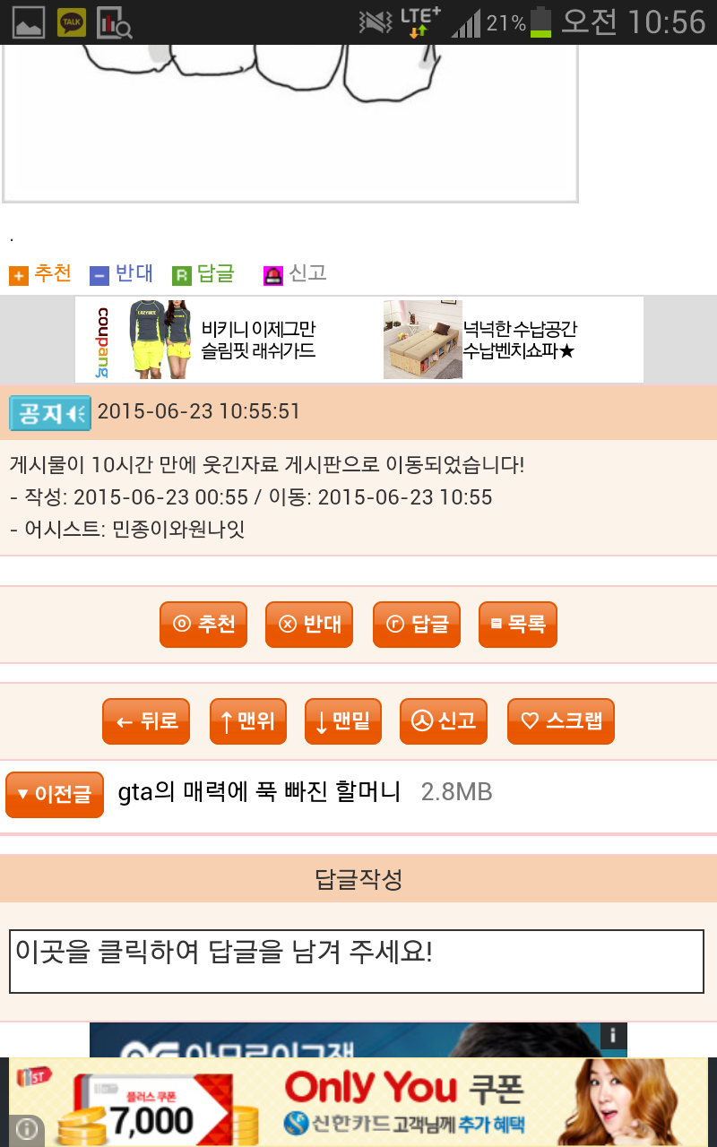Tap the green R 답글 icon
Viewport: 717px width, 1147px height.
point(182,276)
